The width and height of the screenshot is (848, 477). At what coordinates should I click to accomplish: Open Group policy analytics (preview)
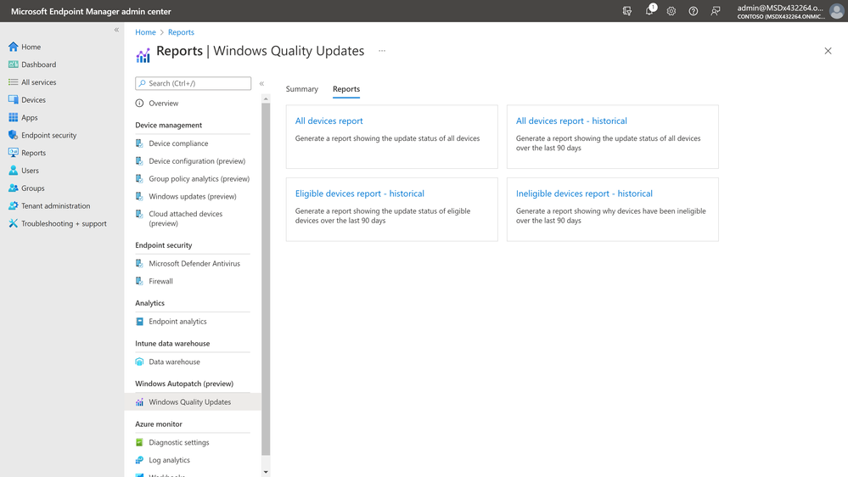199,178
